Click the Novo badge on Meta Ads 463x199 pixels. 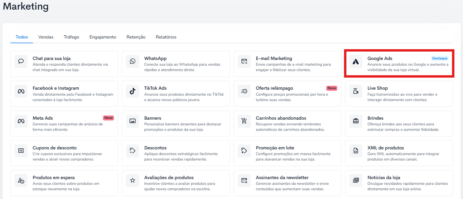pyautogui.click(x=108, y=118)
